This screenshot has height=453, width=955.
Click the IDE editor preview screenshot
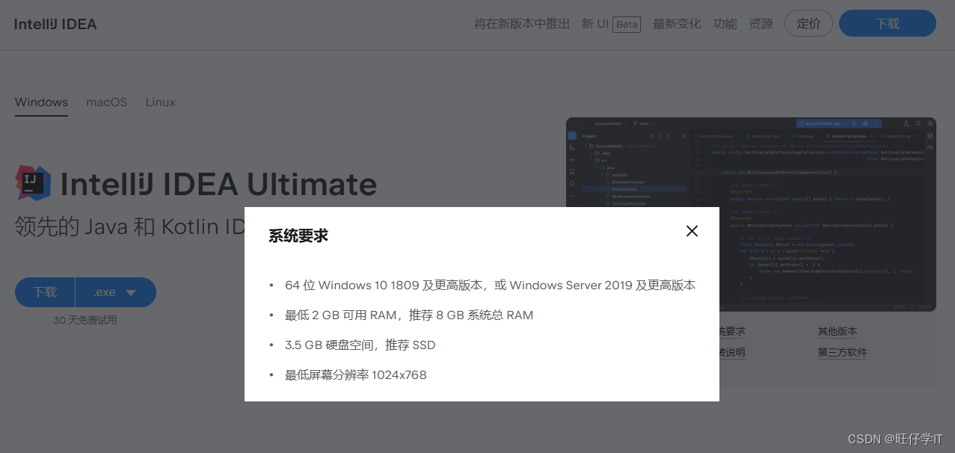point(751,215)
